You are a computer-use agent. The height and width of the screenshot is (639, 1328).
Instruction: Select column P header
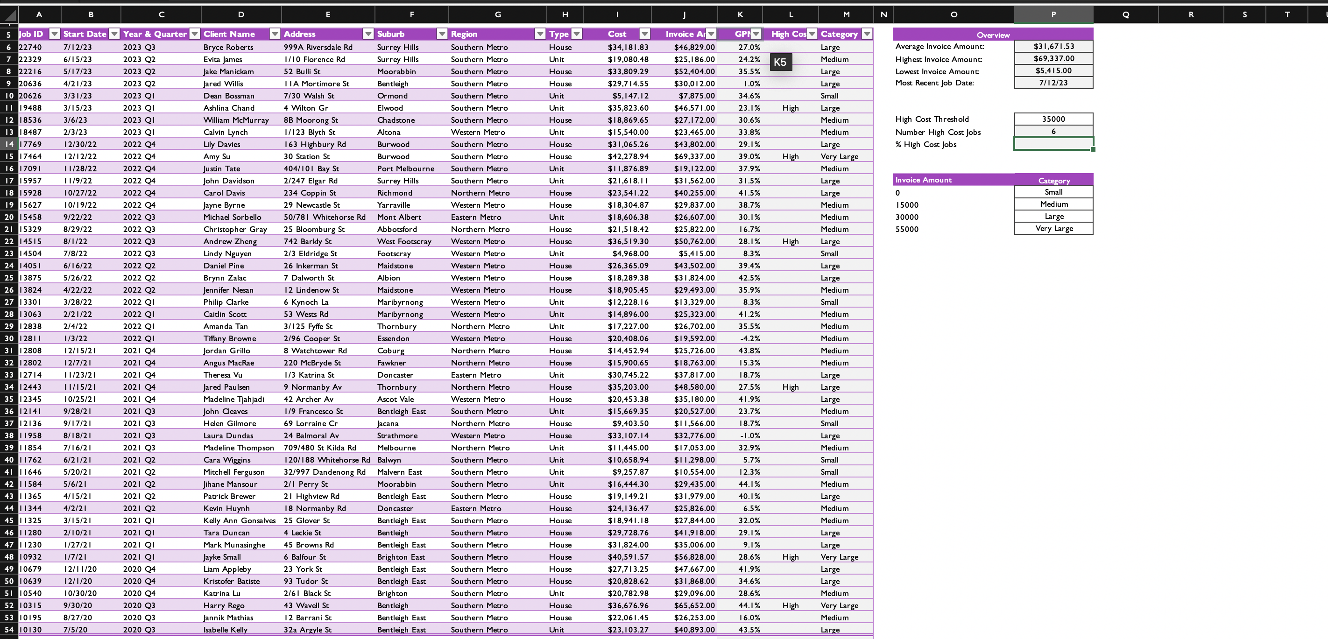coord(1053,14)
